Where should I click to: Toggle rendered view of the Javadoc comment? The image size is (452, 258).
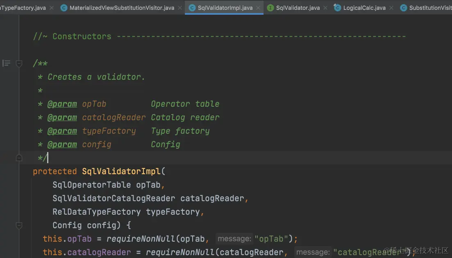6,63
